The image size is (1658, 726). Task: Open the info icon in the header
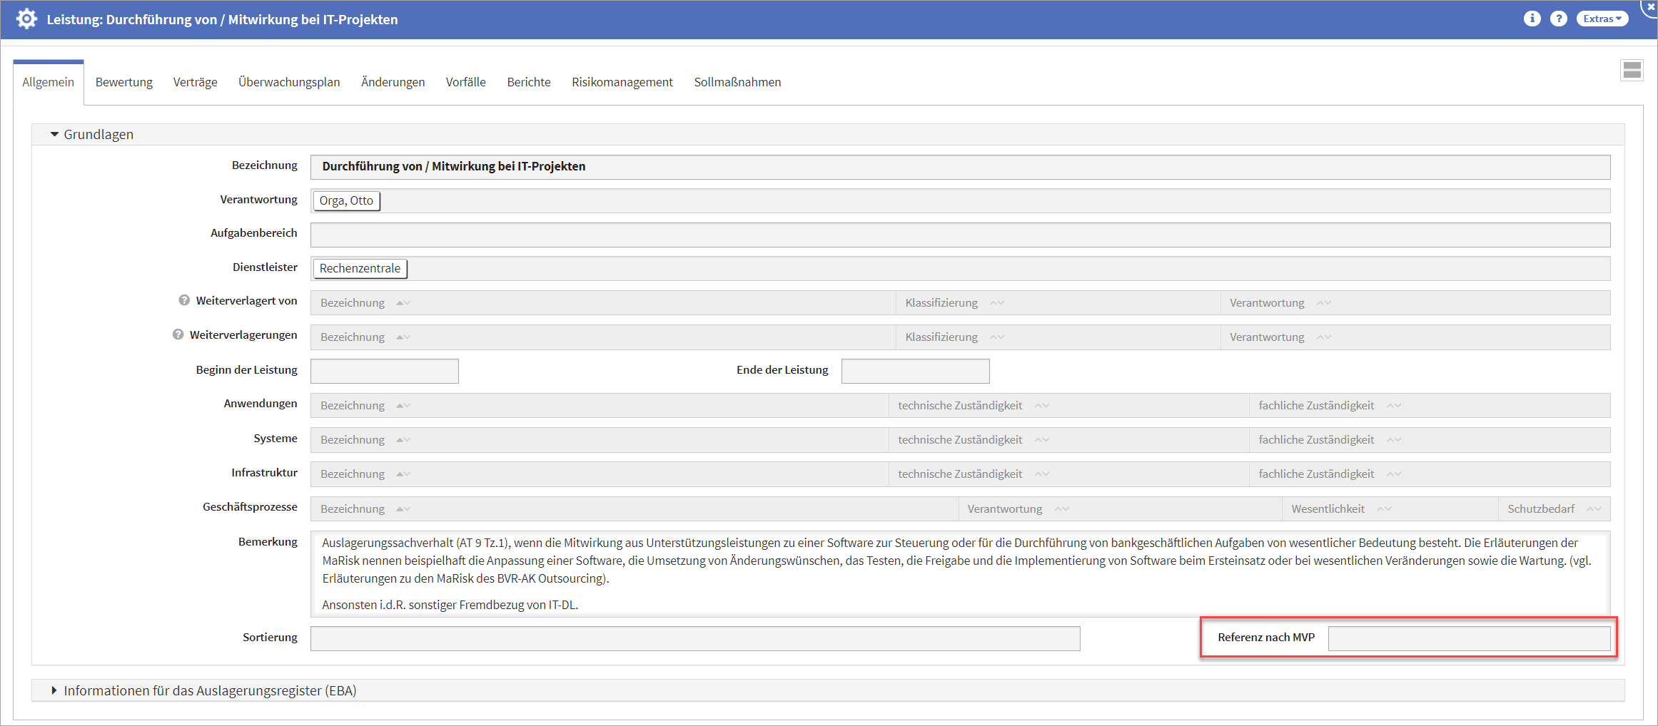[x=1532, y=19]
